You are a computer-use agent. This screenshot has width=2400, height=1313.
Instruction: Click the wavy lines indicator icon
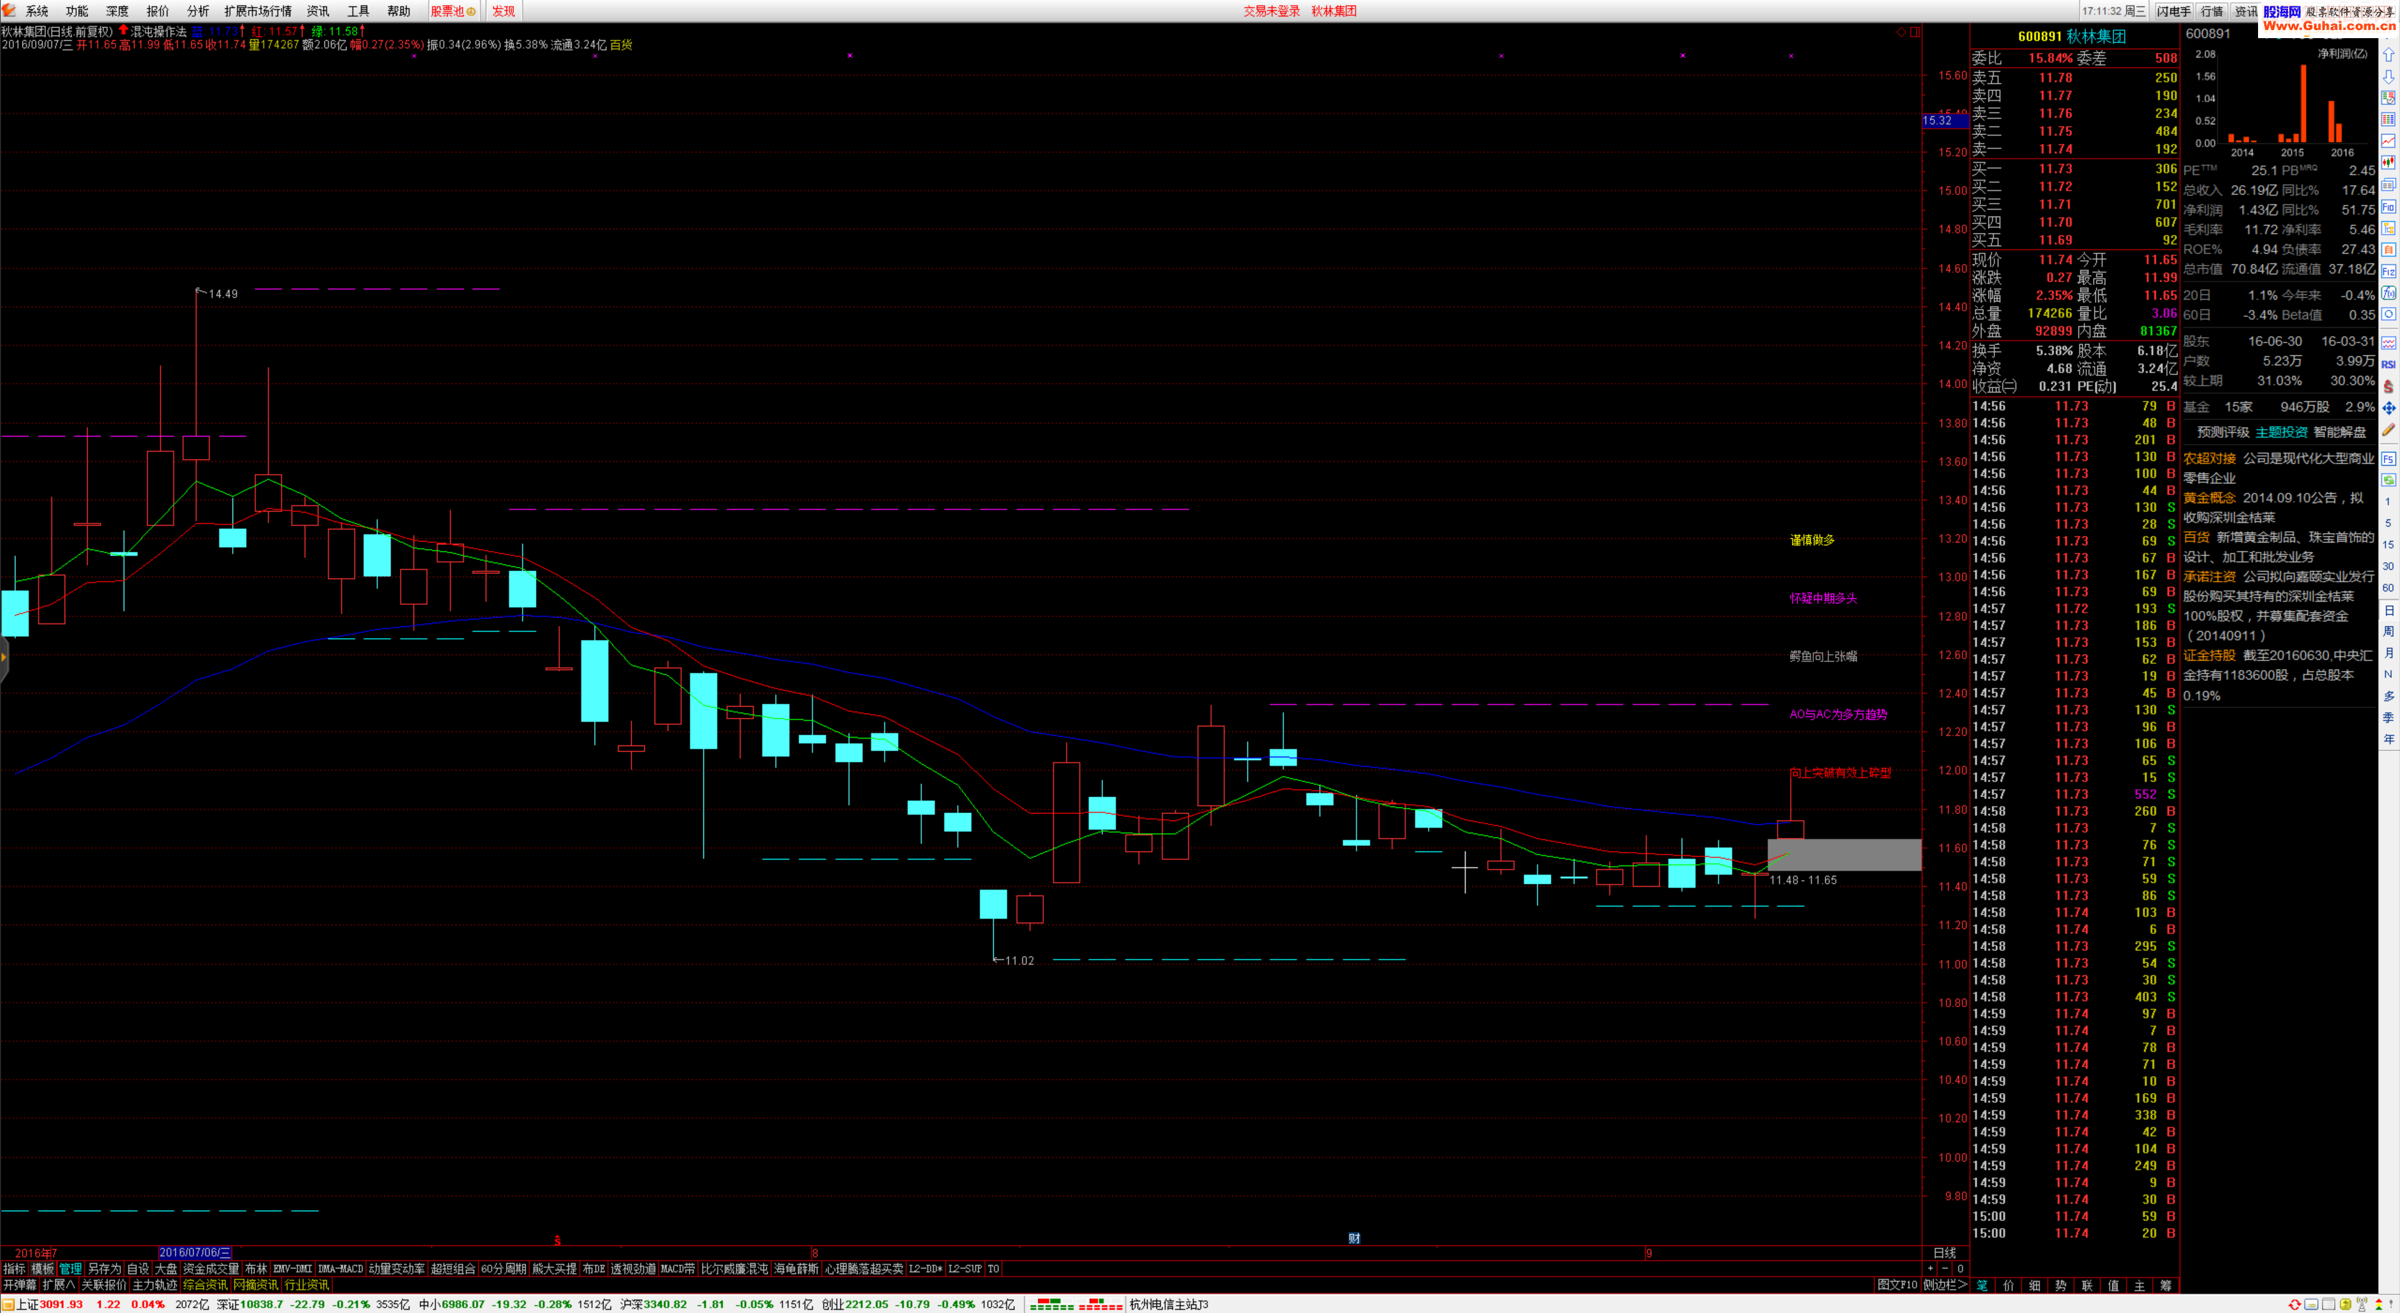2389,343
